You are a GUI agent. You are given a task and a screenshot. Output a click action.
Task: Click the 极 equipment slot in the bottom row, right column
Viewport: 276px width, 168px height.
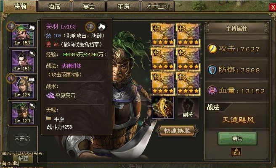click(x=188, y=83)
